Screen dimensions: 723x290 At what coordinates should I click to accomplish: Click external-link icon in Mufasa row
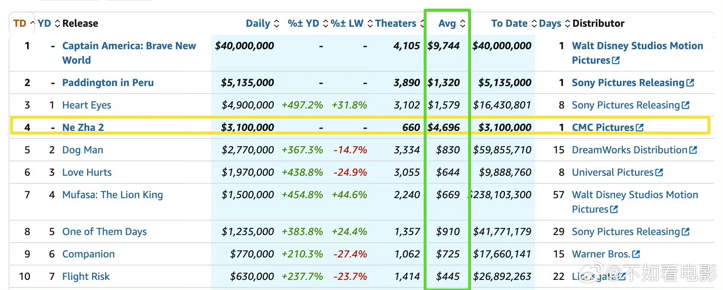[x=614, y=209]
